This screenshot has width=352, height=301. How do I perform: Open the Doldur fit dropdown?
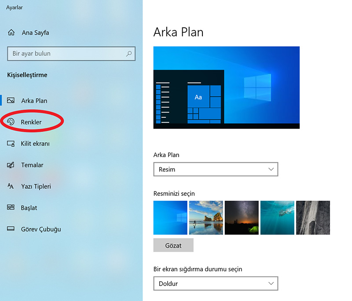216,283
